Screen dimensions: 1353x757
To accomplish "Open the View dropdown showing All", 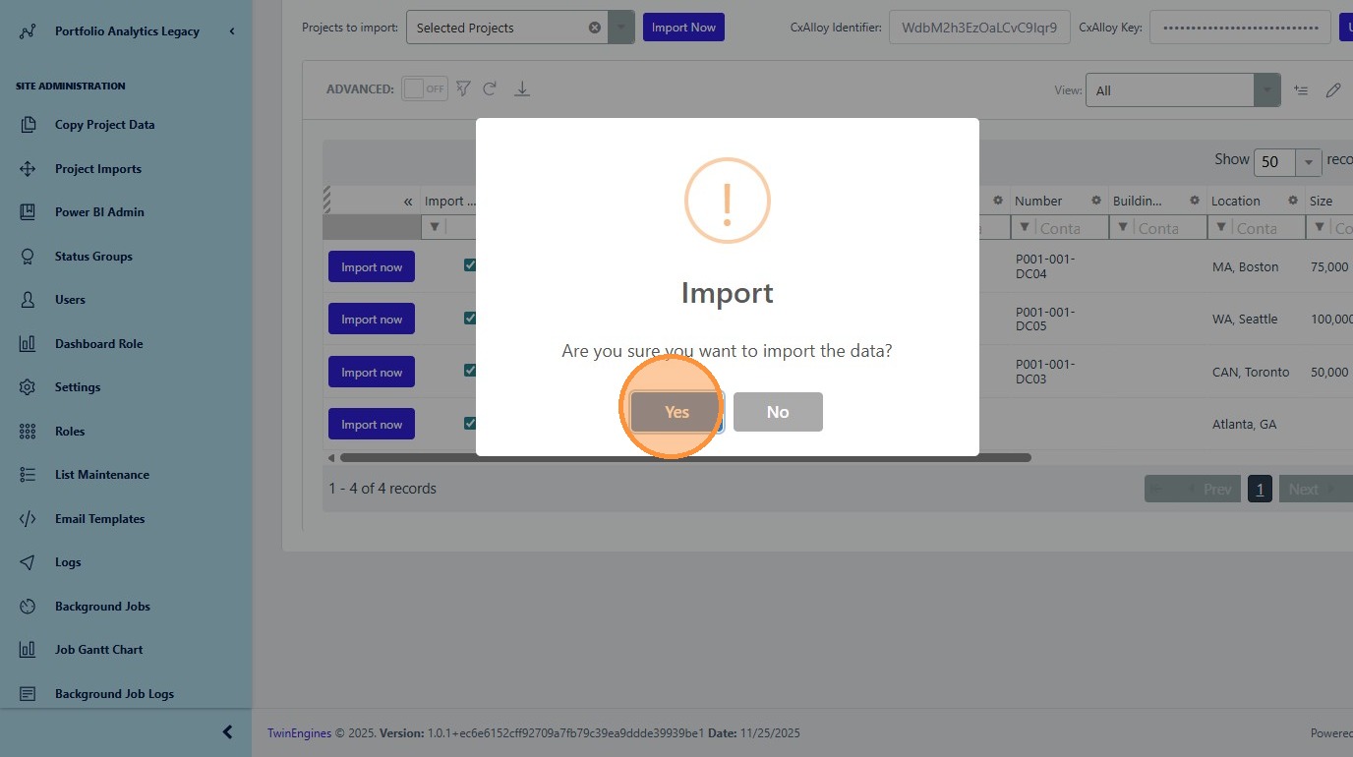I will click(1267, 90).
